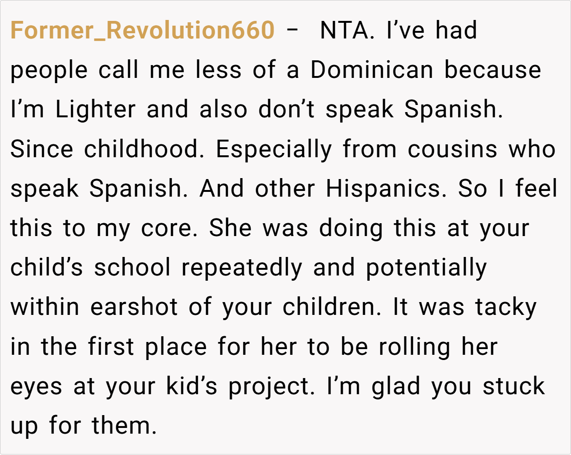Click on the word "project"

[x=270, y=386]
